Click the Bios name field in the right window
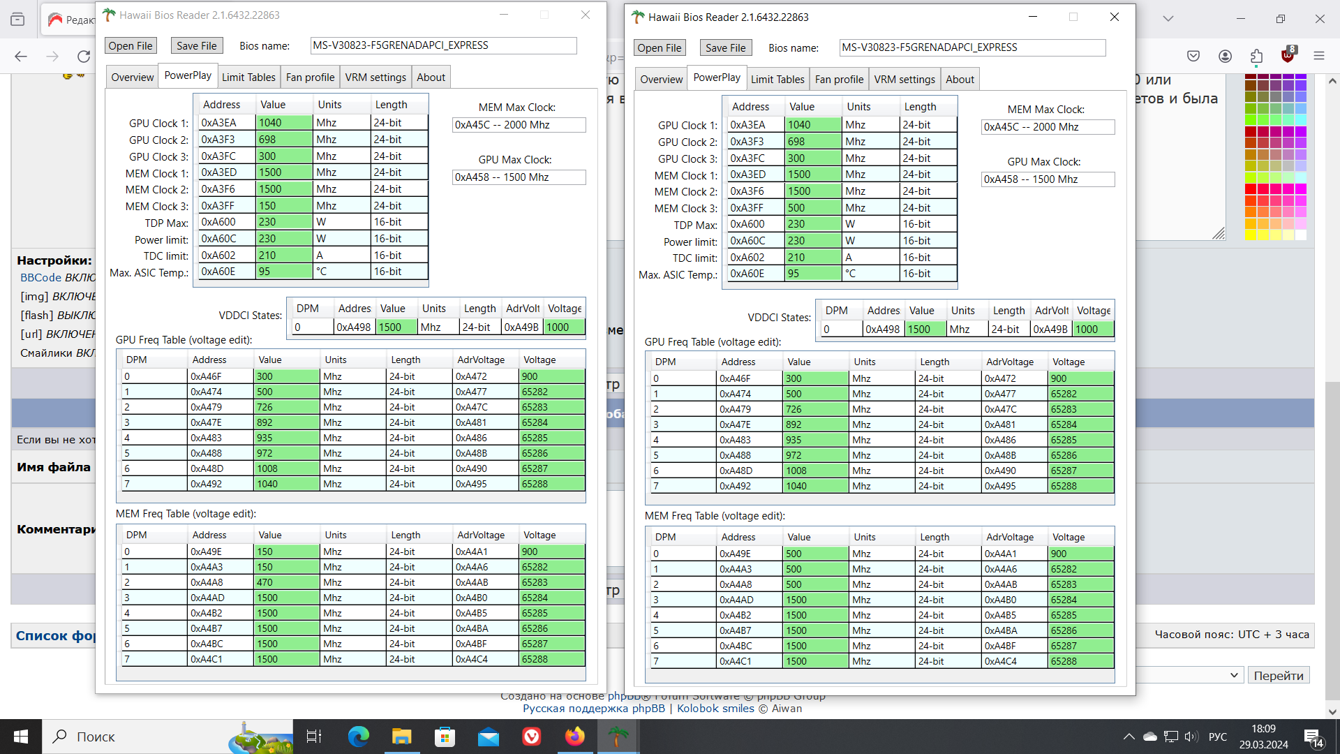1340x754 pixels. (x=971, y=47)
